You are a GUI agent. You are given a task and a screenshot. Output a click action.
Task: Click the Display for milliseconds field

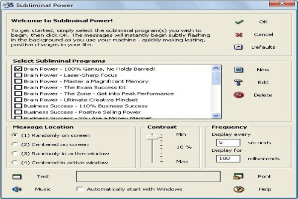click(228, 158)
